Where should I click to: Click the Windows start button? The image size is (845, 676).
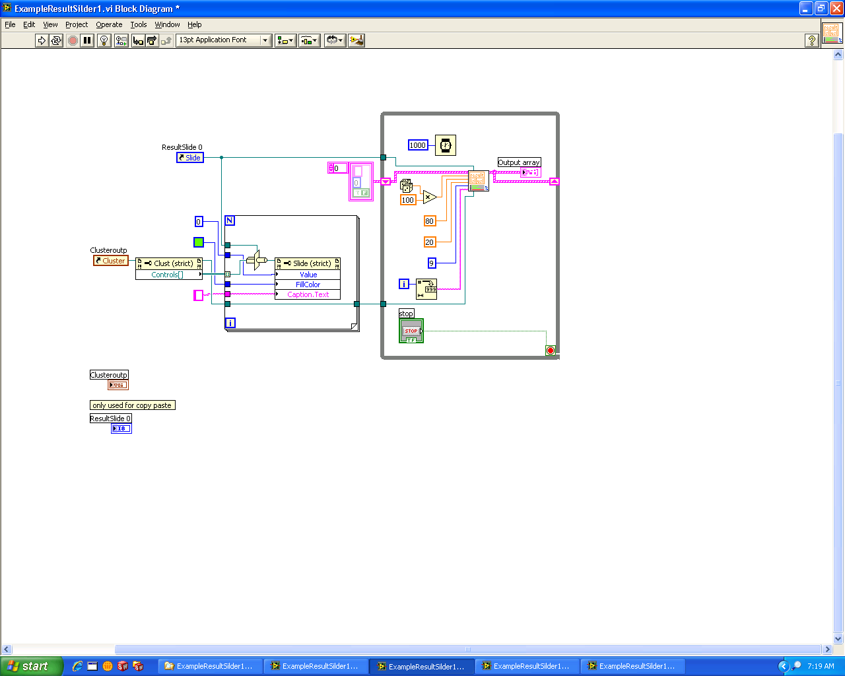(31, 666)
